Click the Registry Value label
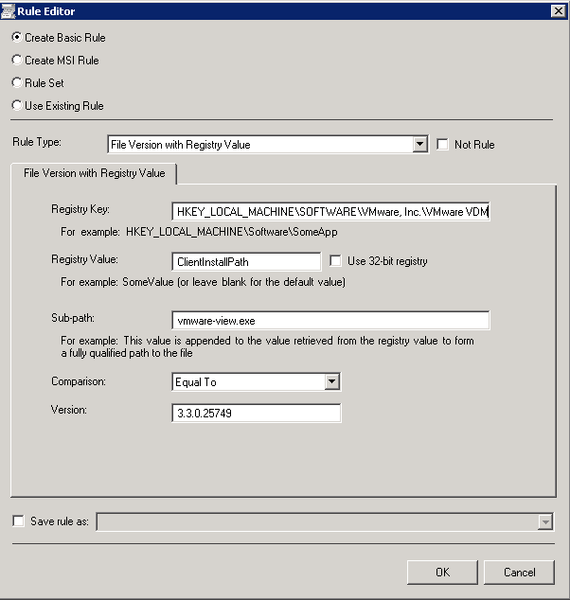Screen dimensions: 570x600 coord(84,259)
